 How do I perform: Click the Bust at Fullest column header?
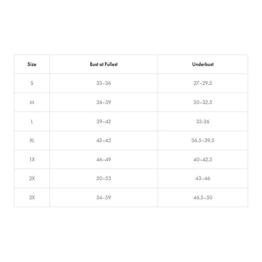click(104, 64)
